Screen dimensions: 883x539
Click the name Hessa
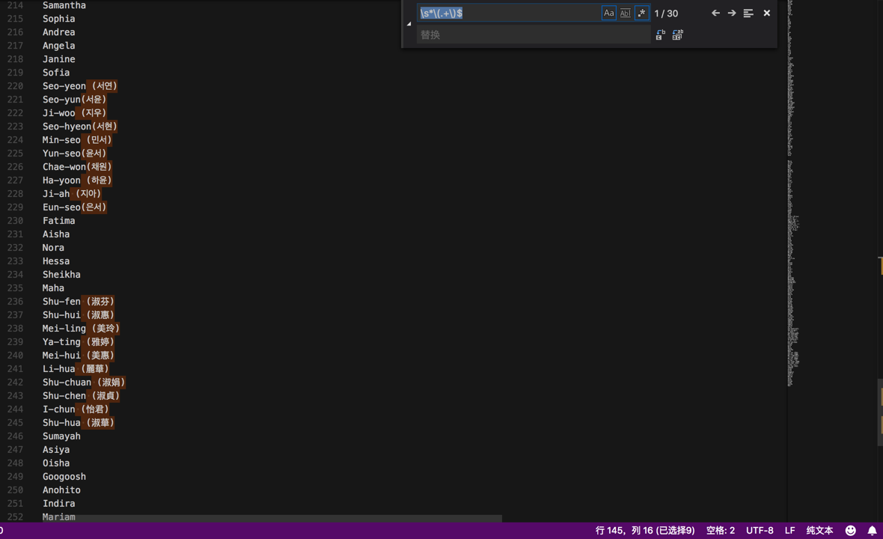pyautogui.click(x=56, y=261)
